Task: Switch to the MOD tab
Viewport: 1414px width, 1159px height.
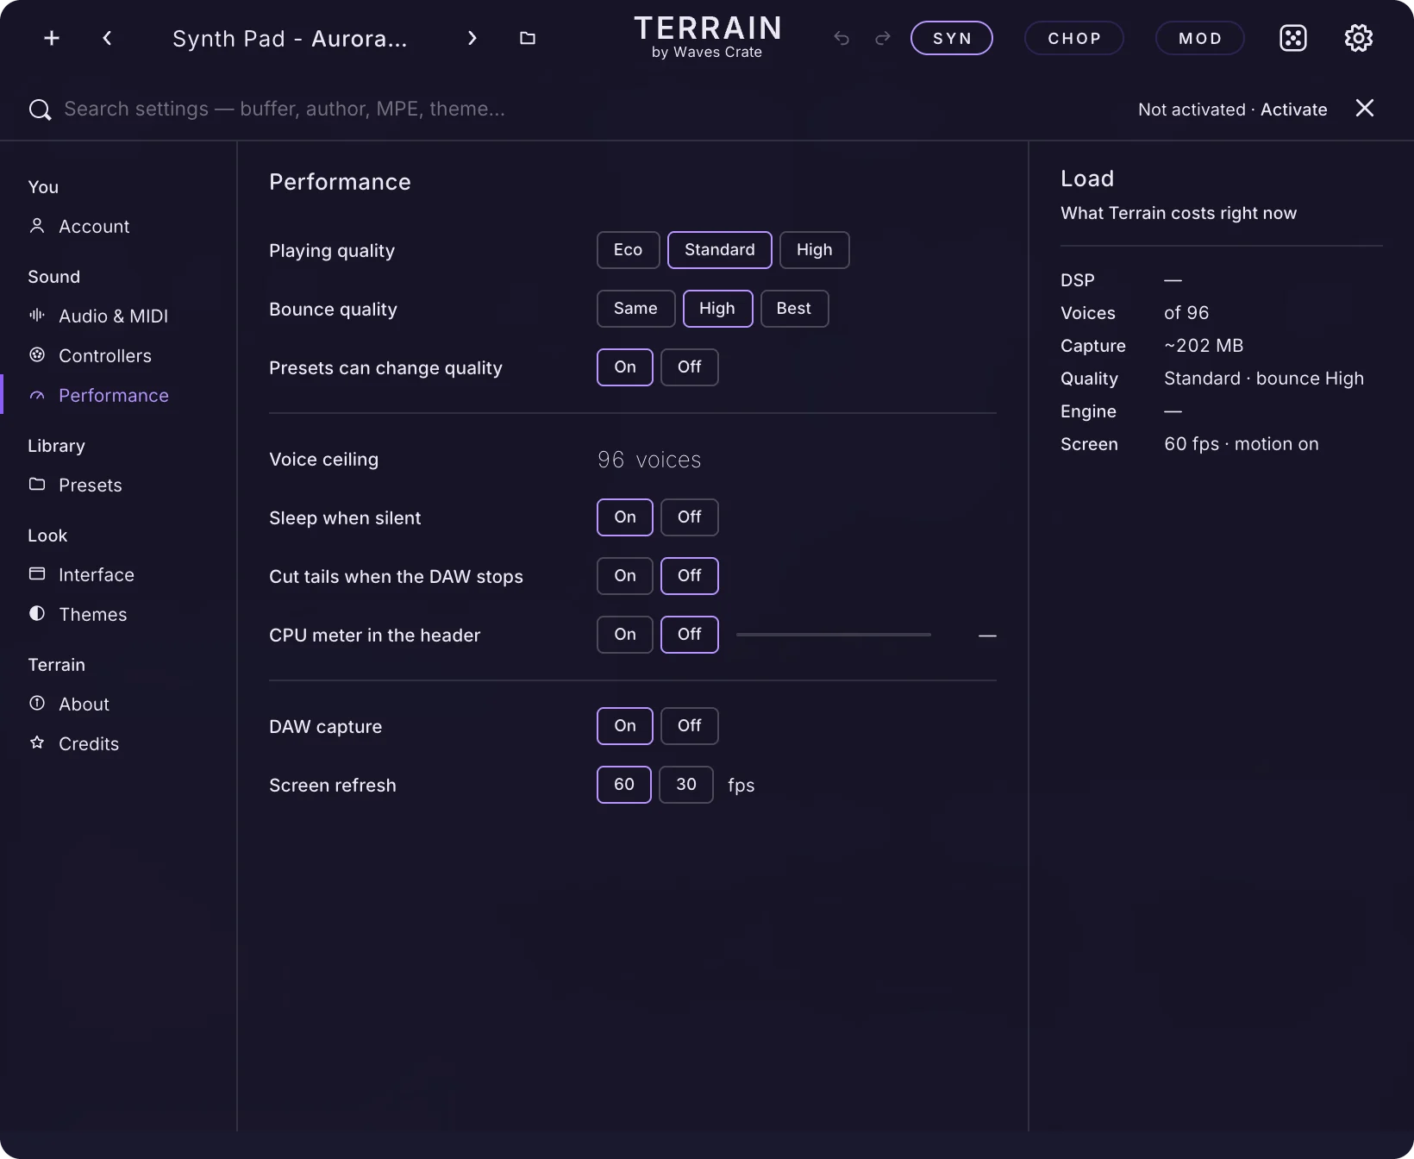Action: 1200,38
